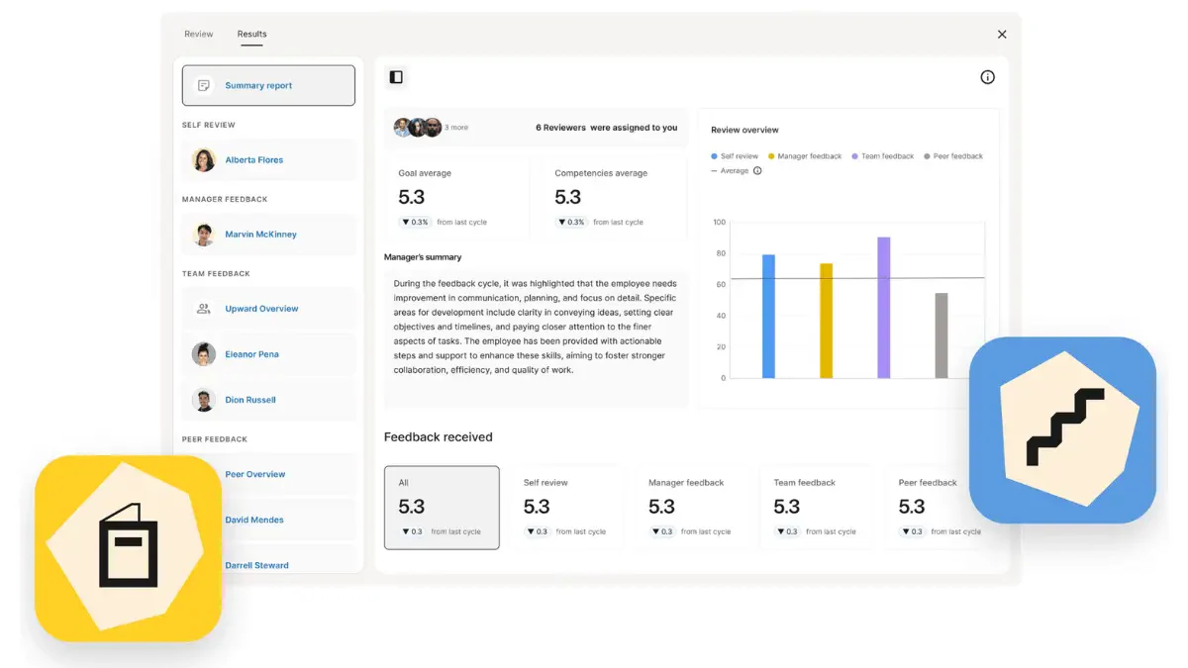Click the purple Team feedback bar
The width and height of the screenshot is (1188, 668).
click(x=884, y=308)
